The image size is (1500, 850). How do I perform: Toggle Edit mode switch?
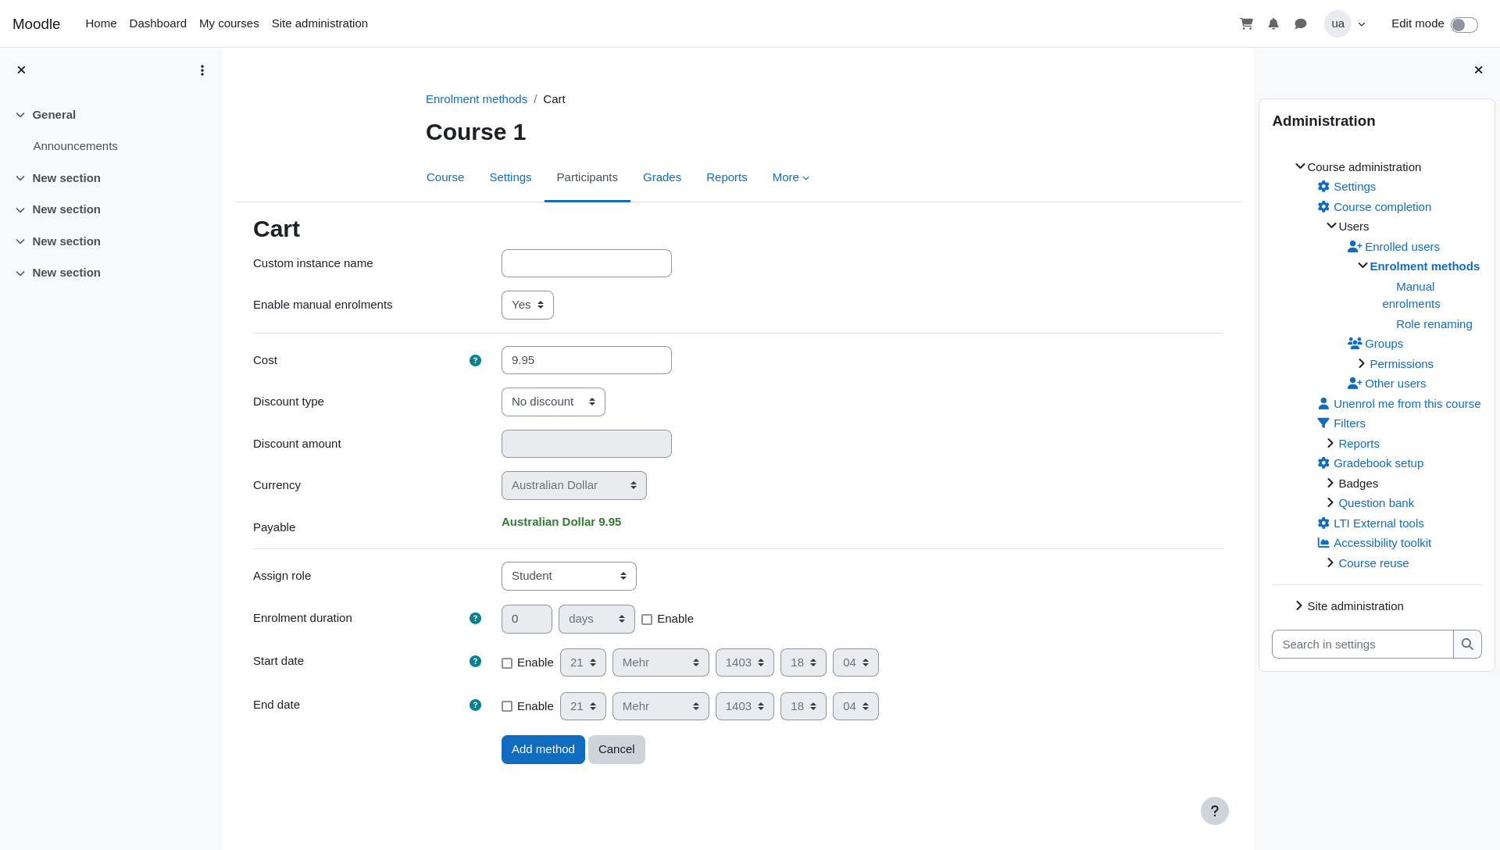click(x=1464, y=25)
